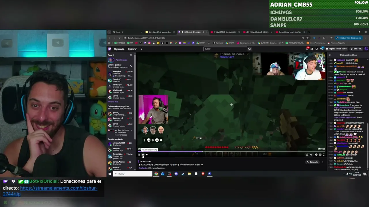This screenshot has height=207, width=369.
Task: Open the Pokemon Roguelike bookmark
Action: point(336,43)
